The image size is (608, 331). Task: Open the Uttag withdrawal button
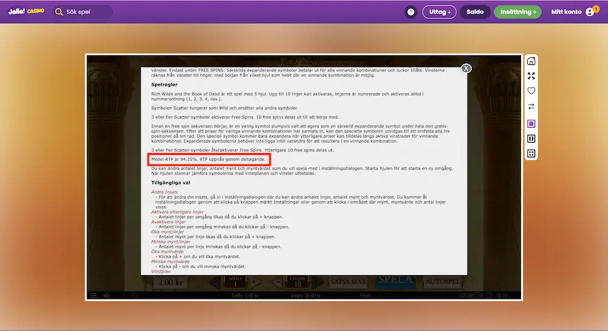click(x=440, y=12)
